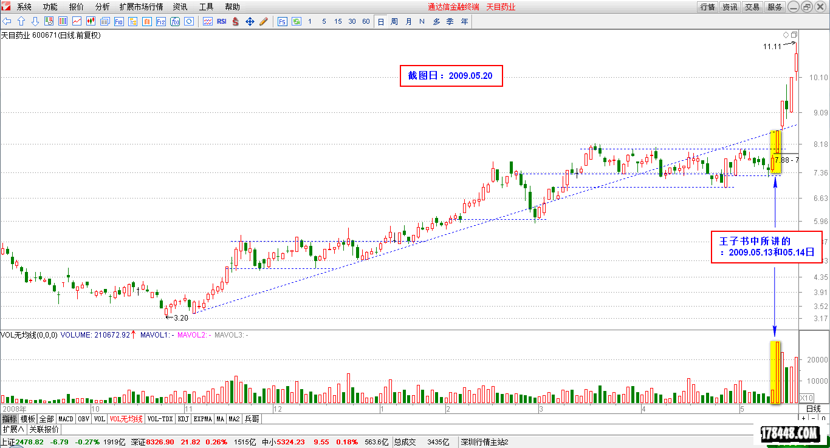Image resolution: width=830 pixels, height=448 pixels.
Task: Click the F5 chart switch icon
Action: 283,21
